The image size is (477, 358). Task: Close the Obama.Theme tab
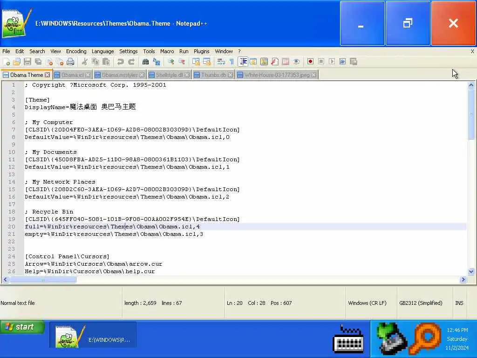tap(47, 75)
